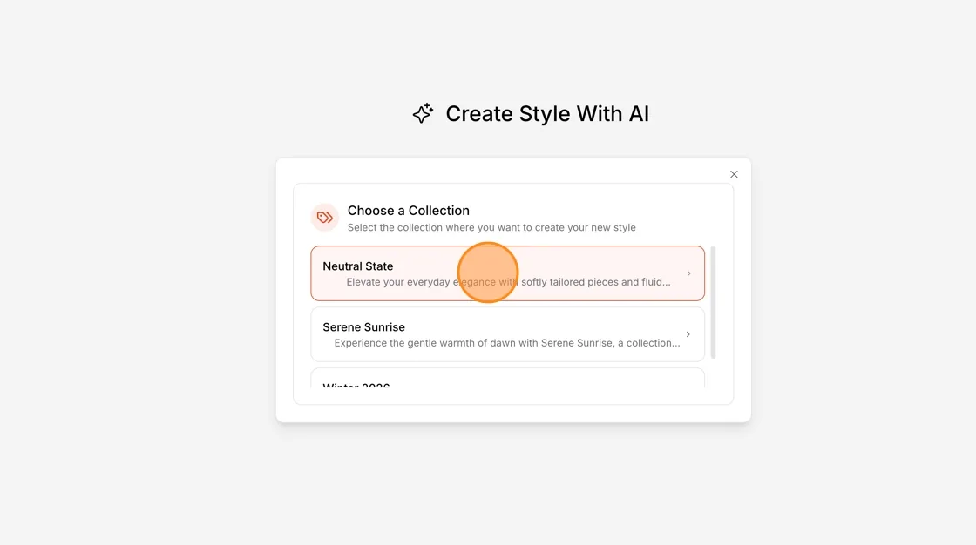This screenshot has width=976, height=545.
Task: Click the Create Style With AI heading
Action: (x=547, y=113)
